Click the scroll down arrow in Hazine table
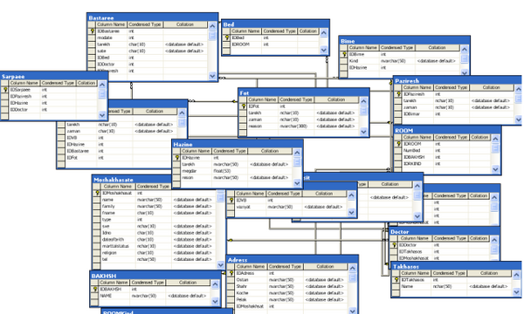 [297, 182]
